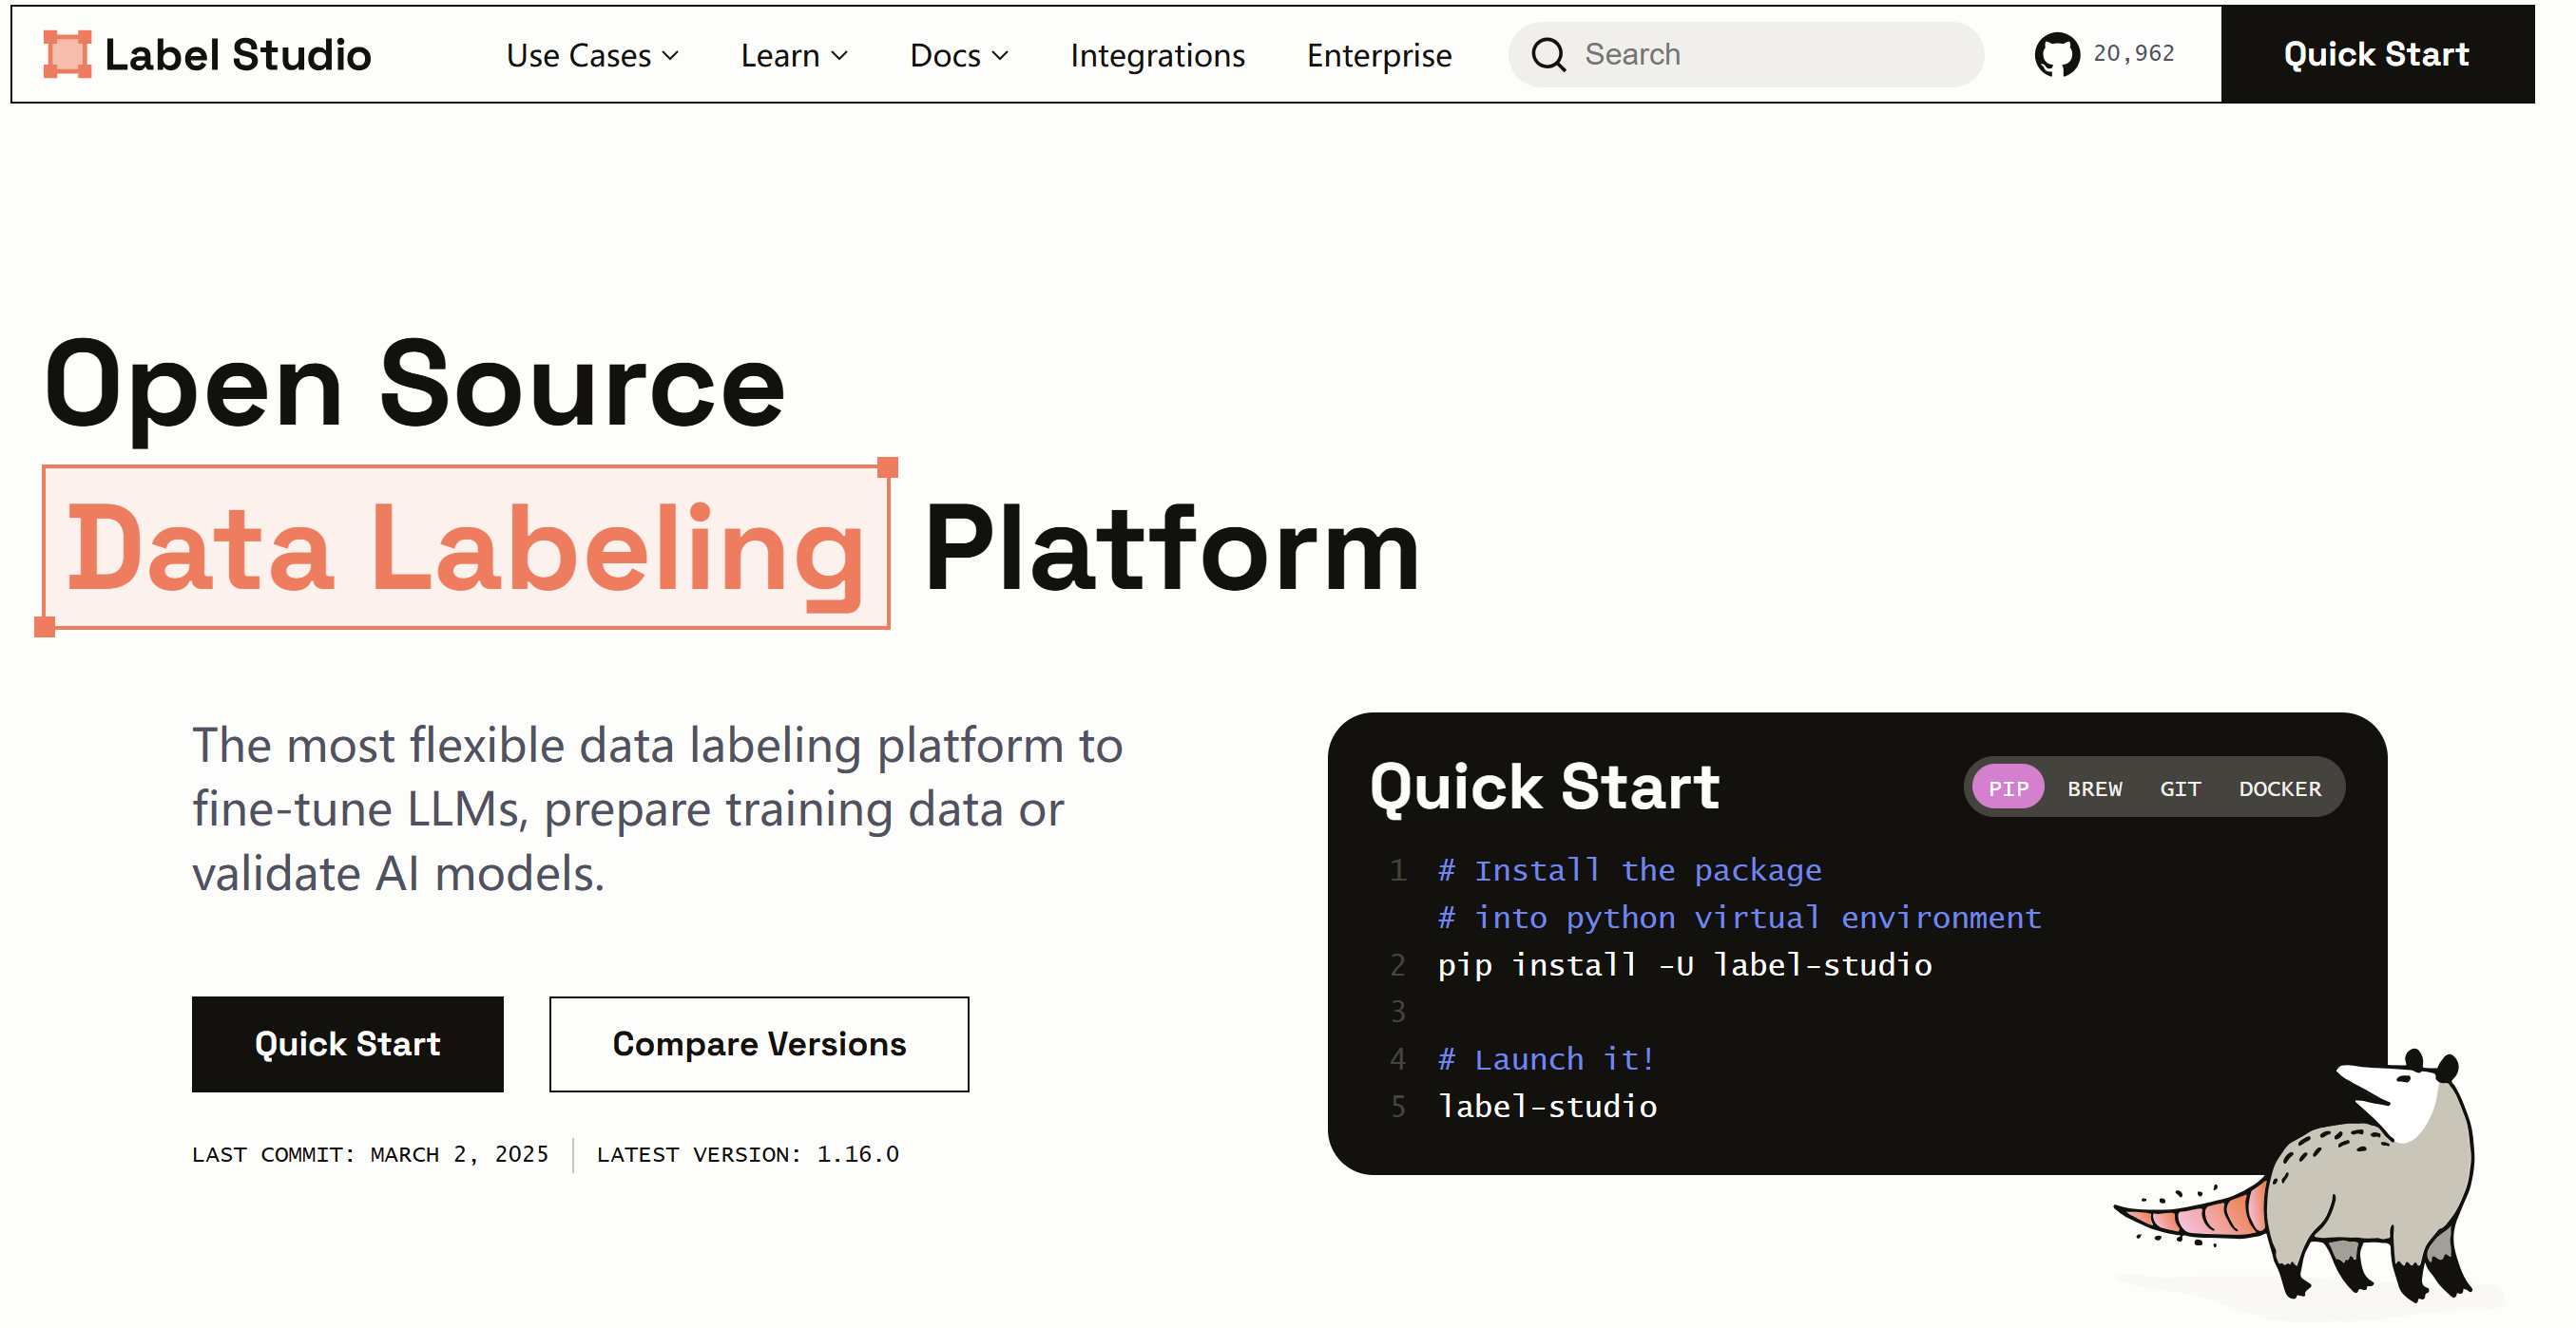Open the Learn dropdown menu
Image resolution: width=2576 pixels, height=1328 pixels.
click(x=793, y=55)
